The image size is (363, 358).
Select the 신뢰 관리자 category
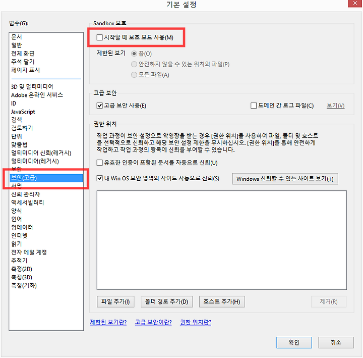(46, 194)
